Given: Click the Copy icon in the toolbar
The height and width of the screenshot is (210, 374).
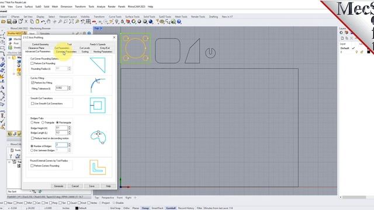Looking at the screenshot, I should [32, 22].
